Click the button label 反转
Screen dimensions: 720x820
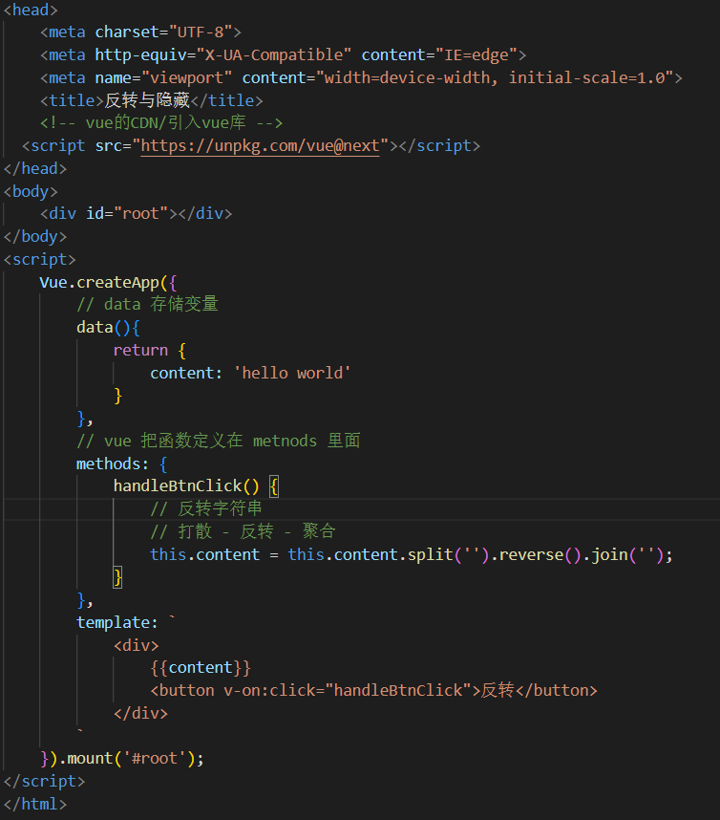(x=498, y=691)
